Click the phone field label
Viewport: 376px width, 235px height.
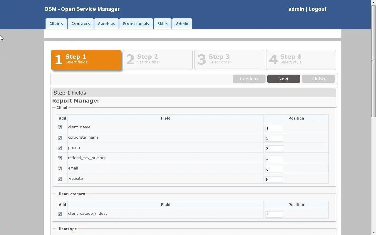point(74,148)
